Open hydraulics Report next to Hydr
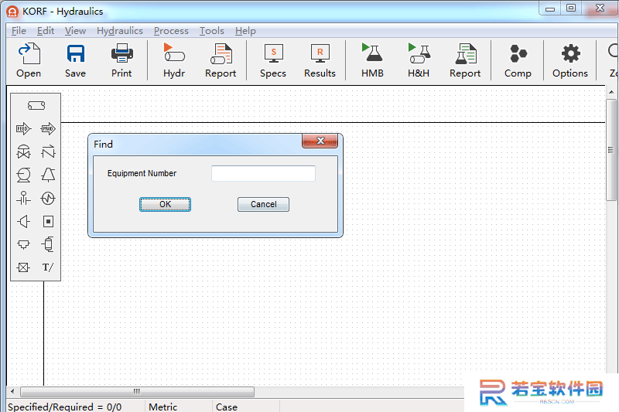This screenshot has height=412, width=619. click(221, 60)
